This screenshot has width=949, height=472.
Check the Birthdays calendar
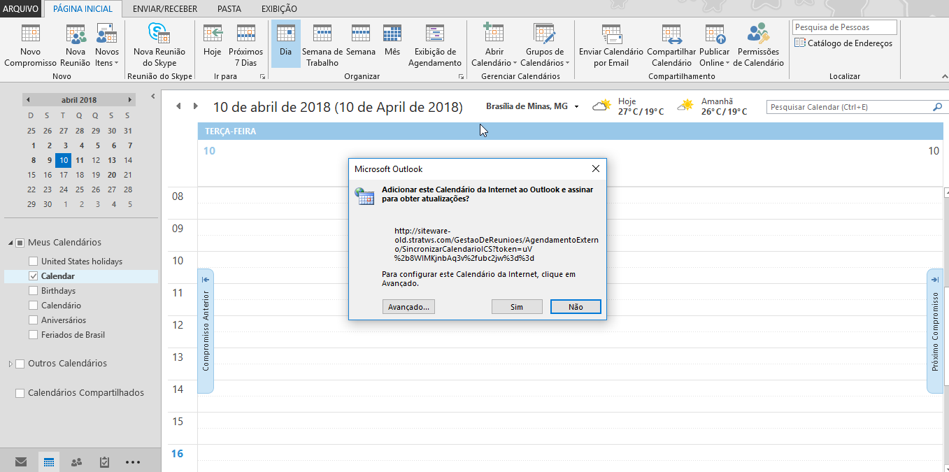click(x=33, y=291)
